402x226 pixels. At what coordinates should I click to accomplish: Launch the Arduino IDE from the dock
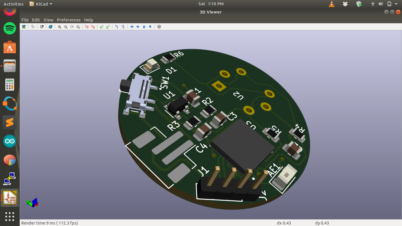[x=10, y=141]
